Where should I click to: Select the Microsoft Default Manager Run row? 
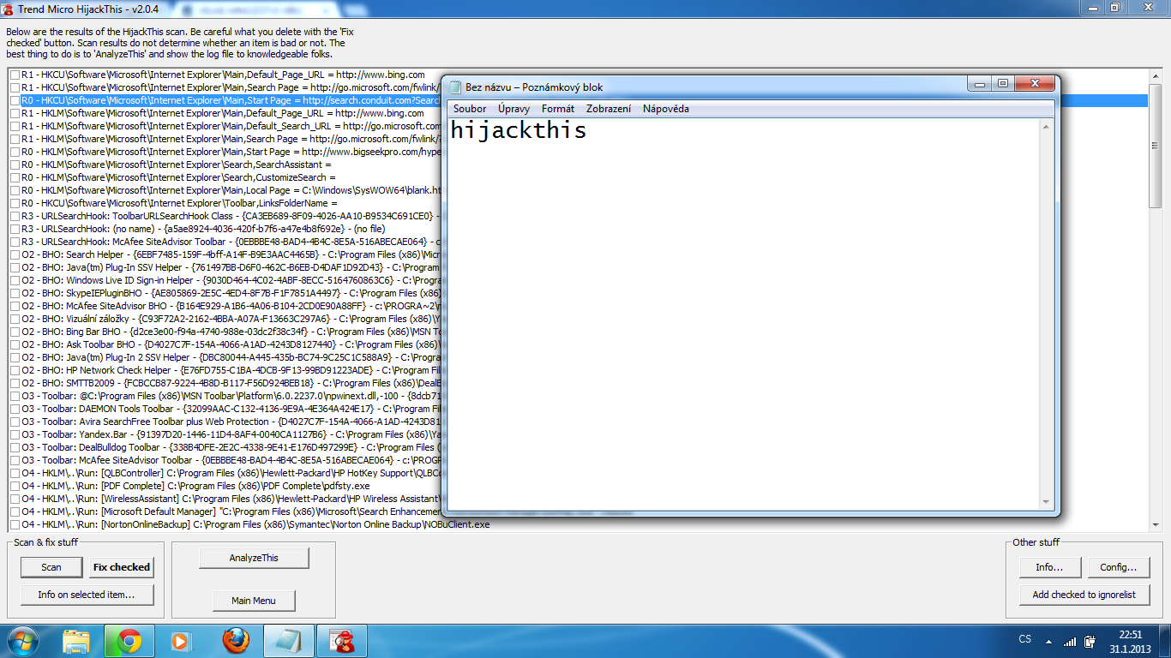pyautogui.click(x=230, y=511)
